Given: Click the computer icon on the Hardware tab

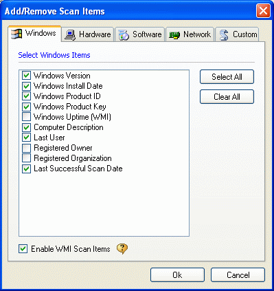Looking at the screenshot, I should click(x=70, y=35).
